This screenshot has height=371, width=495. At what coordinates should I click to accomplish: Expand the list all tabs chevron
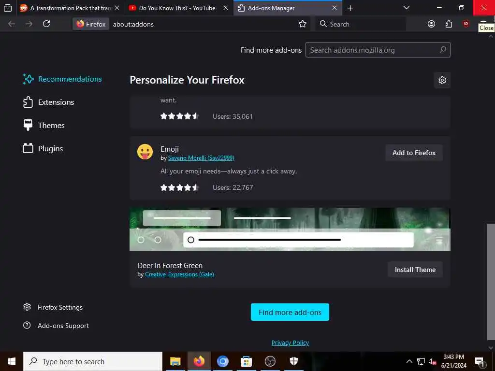point(407,8)
